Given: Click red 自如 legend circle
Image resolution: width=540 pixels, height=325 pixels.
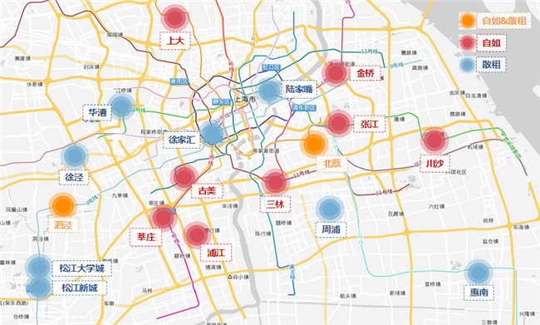Looking at the screenshot, I should tap(468, 42).
